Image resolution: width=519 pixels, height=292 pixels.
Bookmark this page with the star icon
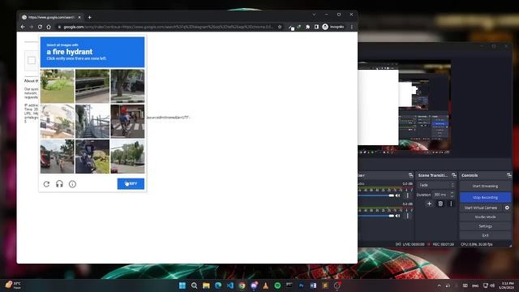[280, 27]
